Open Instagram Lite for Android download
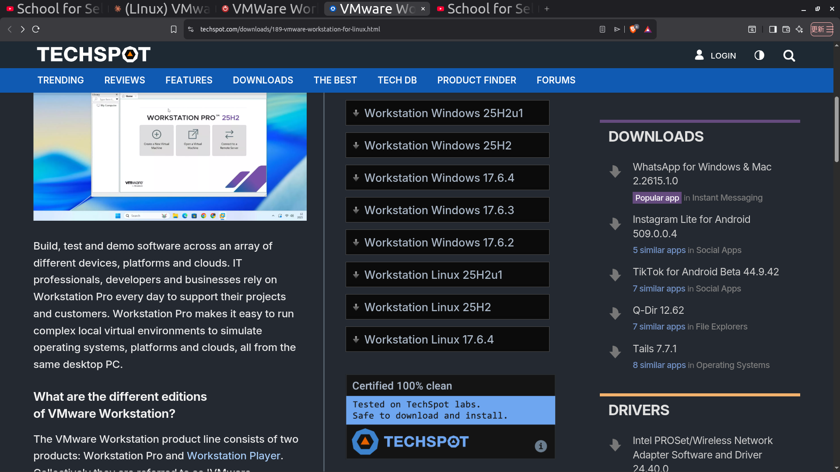840x472 pixels. click(x=691, y=227)
